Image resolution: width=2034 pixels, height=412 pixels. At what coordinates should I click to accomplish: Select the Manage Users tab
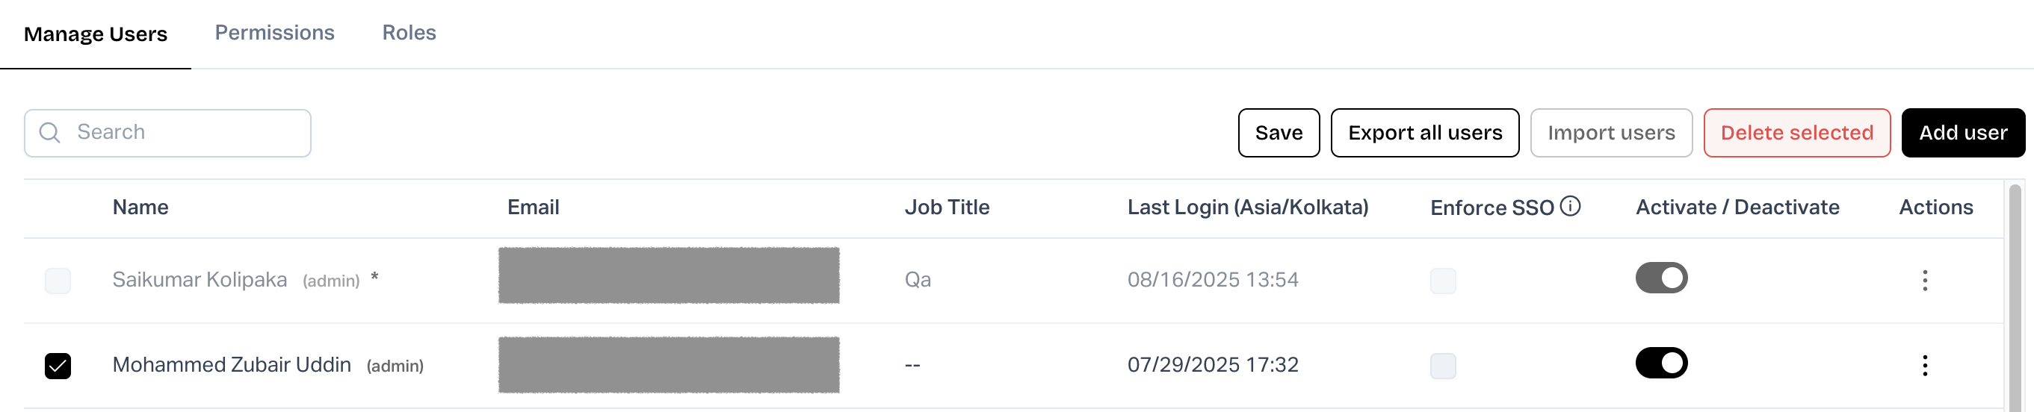click(96, 34)
